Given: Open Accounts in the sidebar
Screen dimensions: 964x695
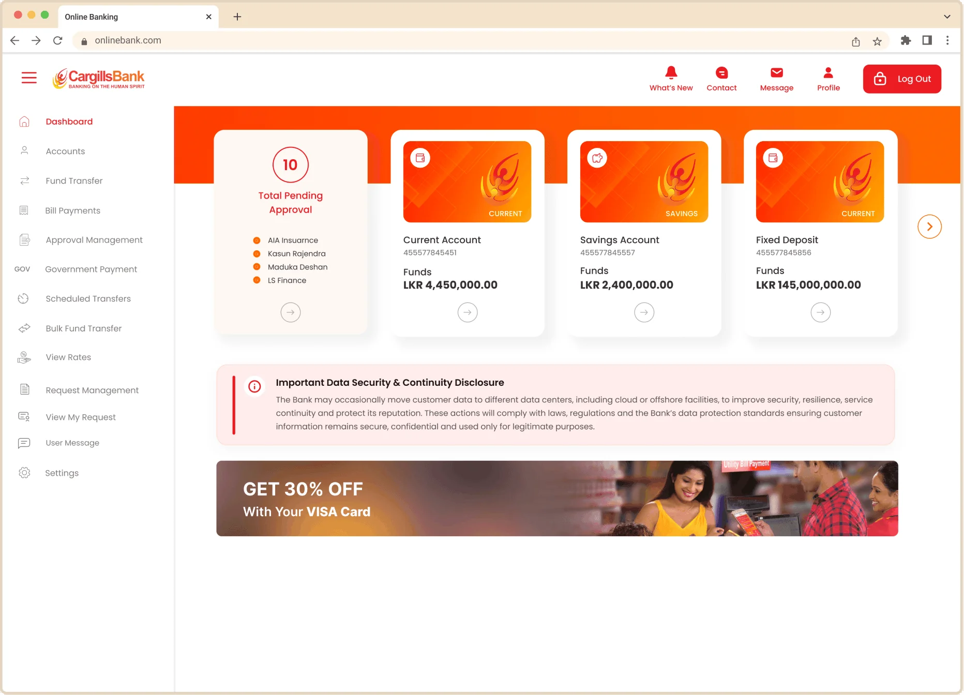Looking at the screenshot, I should coord(65,151).
